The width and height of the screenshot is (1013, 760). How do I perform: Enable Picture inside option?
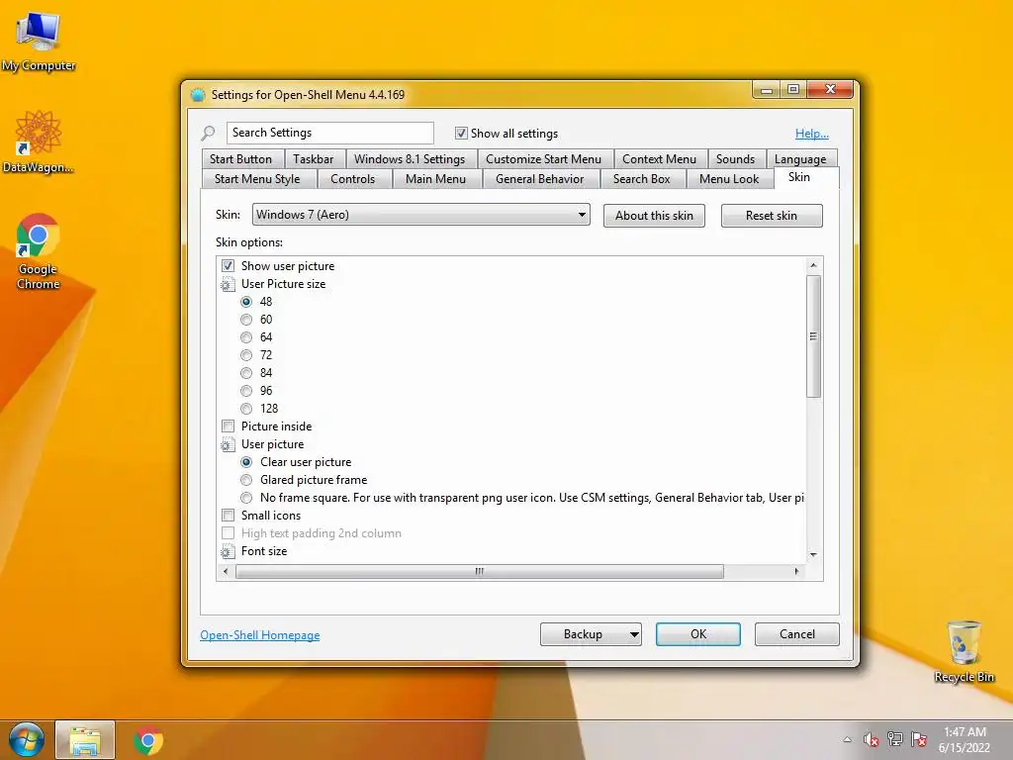pos(228,427)
